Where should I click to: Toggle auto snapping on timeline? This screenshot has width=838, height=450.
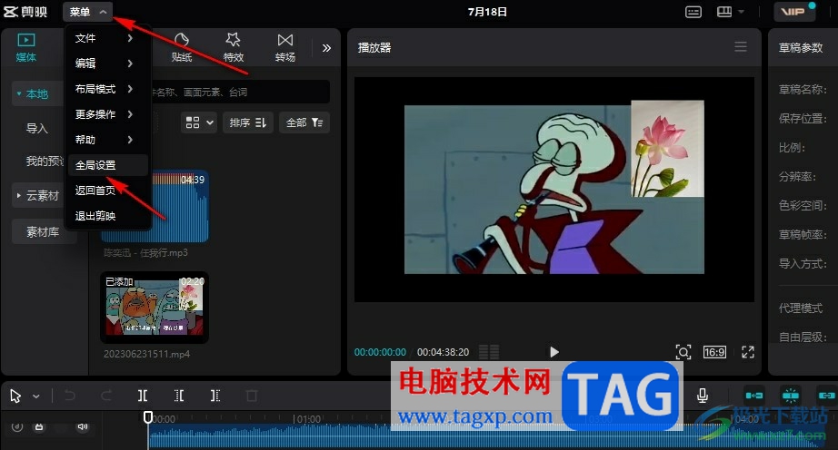pyautogui.click(x=791, y=396)
